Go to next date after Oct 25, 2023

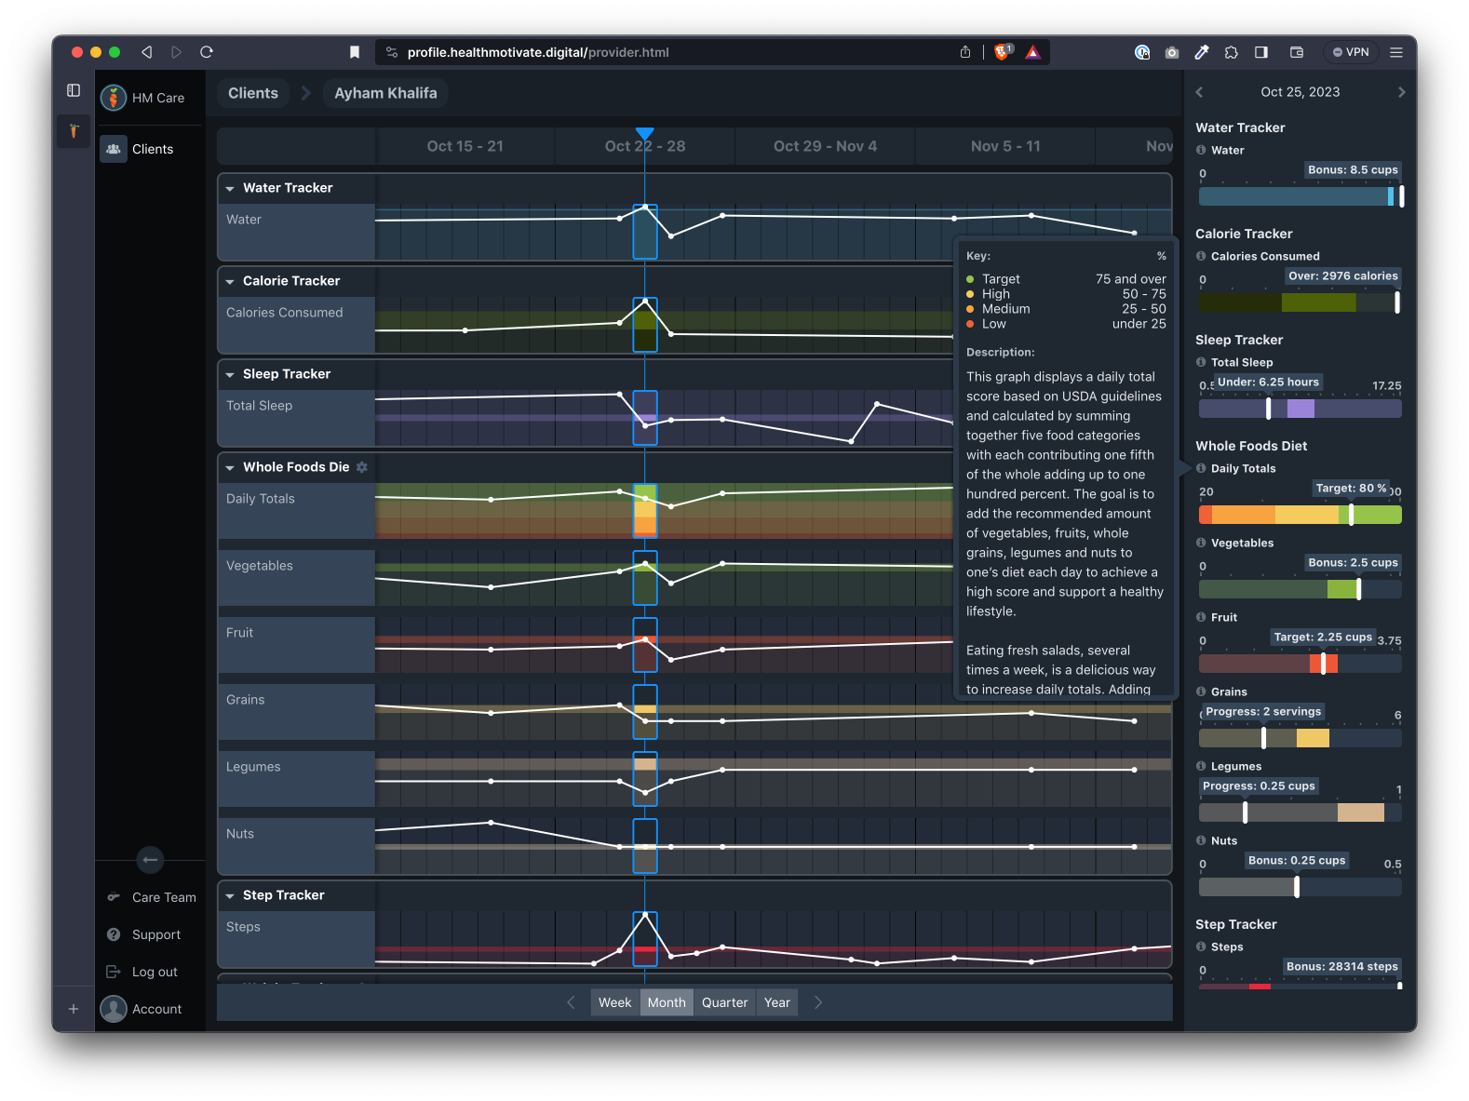[1401, 92]
